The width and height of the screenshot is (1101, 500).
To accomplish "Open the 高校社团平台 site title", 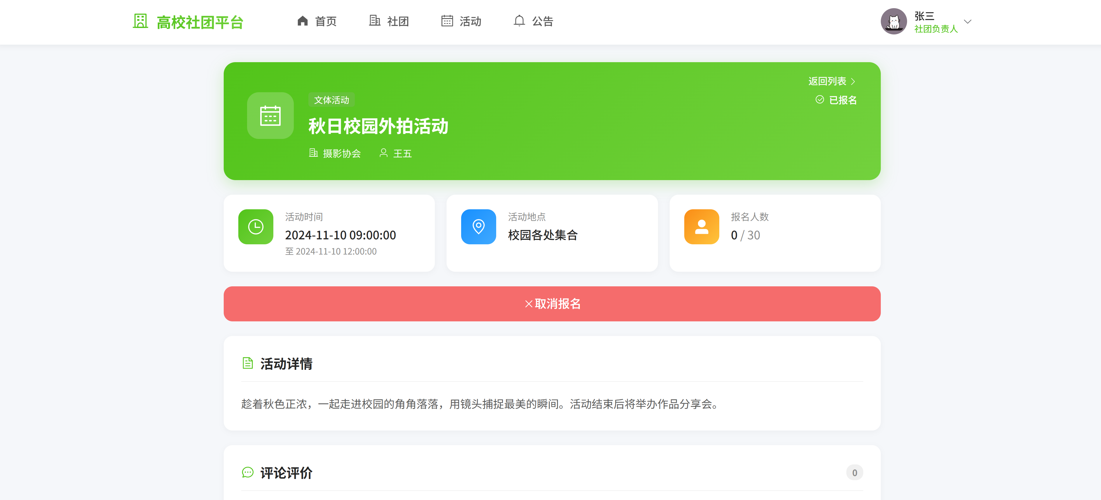I will coord(200,22).
